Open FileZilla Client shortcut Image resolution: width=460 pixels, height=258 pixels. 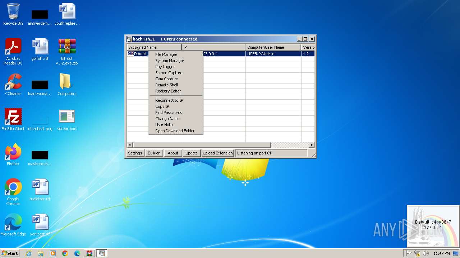point(13,120)
